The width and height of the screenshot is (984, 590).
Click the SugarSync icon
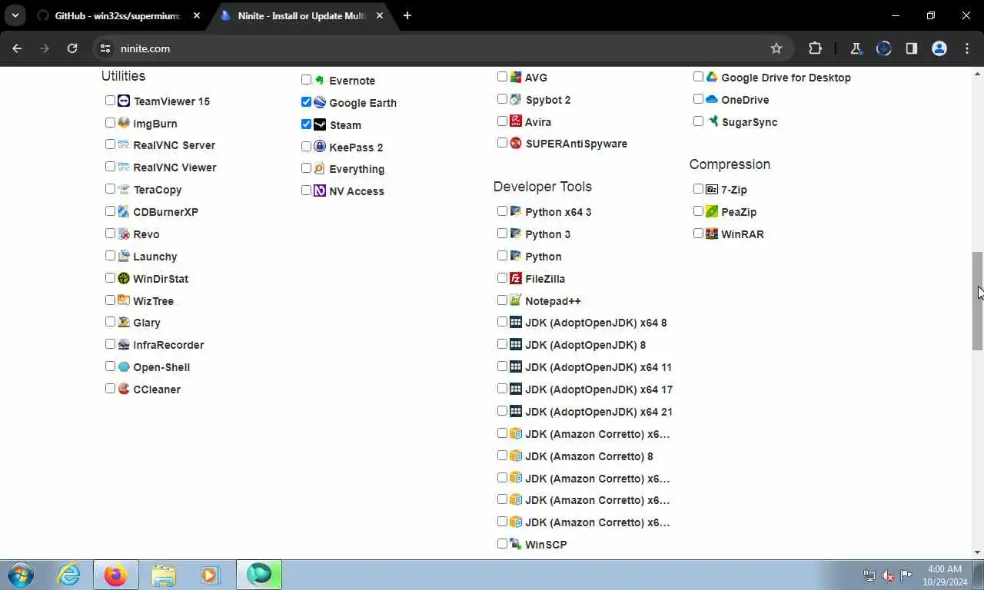coord(713,121)
